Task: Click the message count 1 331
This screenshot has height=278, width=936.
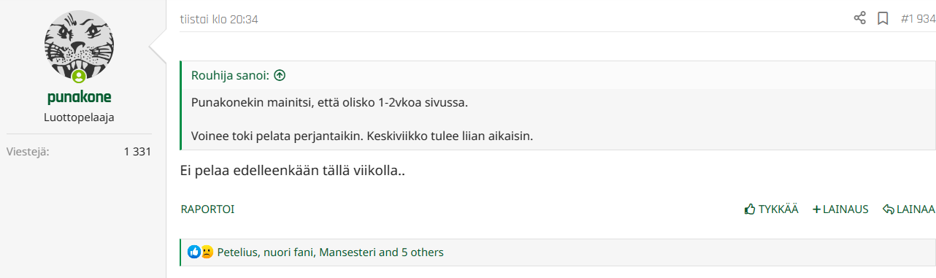Action: [137, 152]
